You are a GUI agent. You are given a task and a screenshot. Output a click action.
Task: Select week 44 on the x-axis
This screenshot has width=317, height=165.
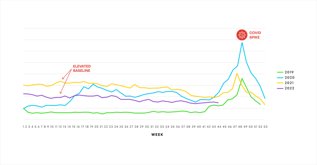(219, 127)
